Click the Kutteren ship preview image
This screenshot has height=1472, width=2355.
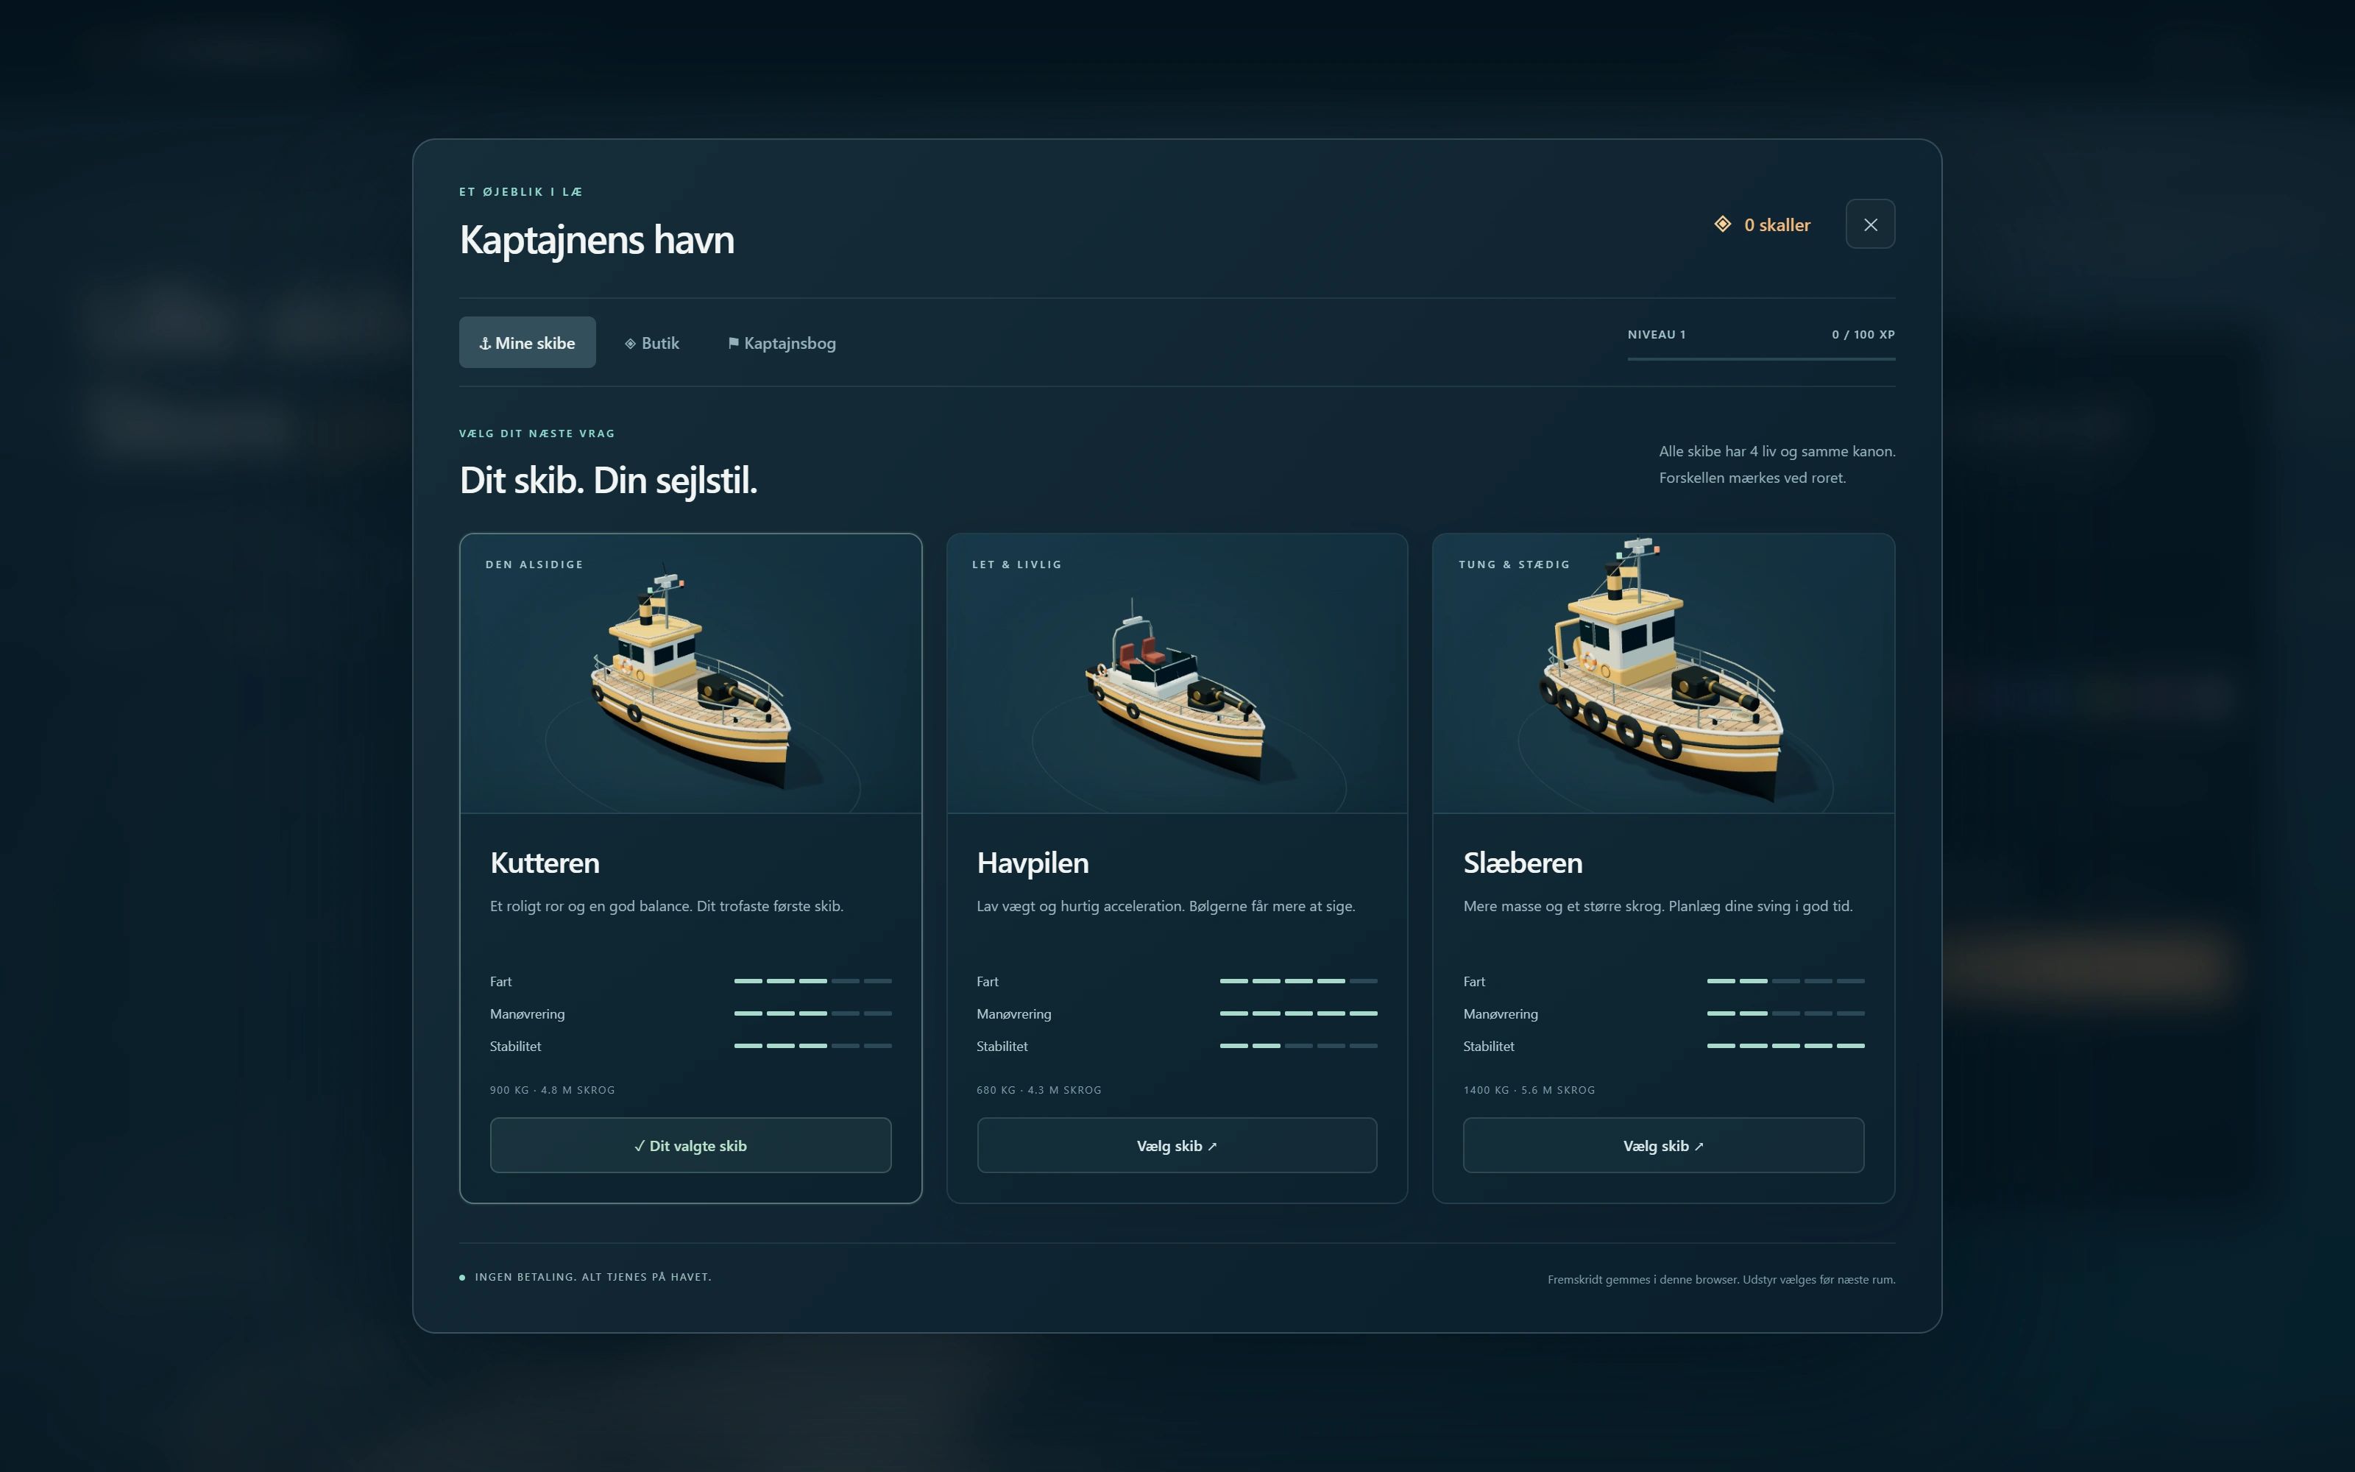tap(690, 673)
